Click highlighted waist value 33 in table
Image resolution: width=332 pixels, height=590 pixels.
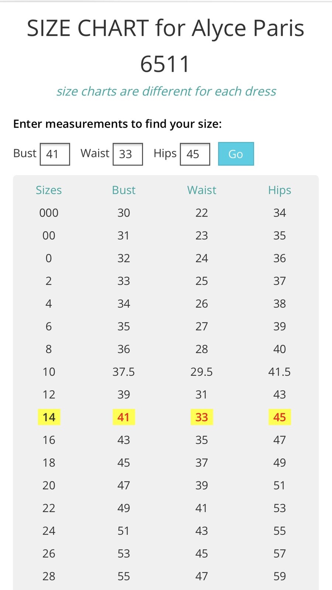point(202,417)
